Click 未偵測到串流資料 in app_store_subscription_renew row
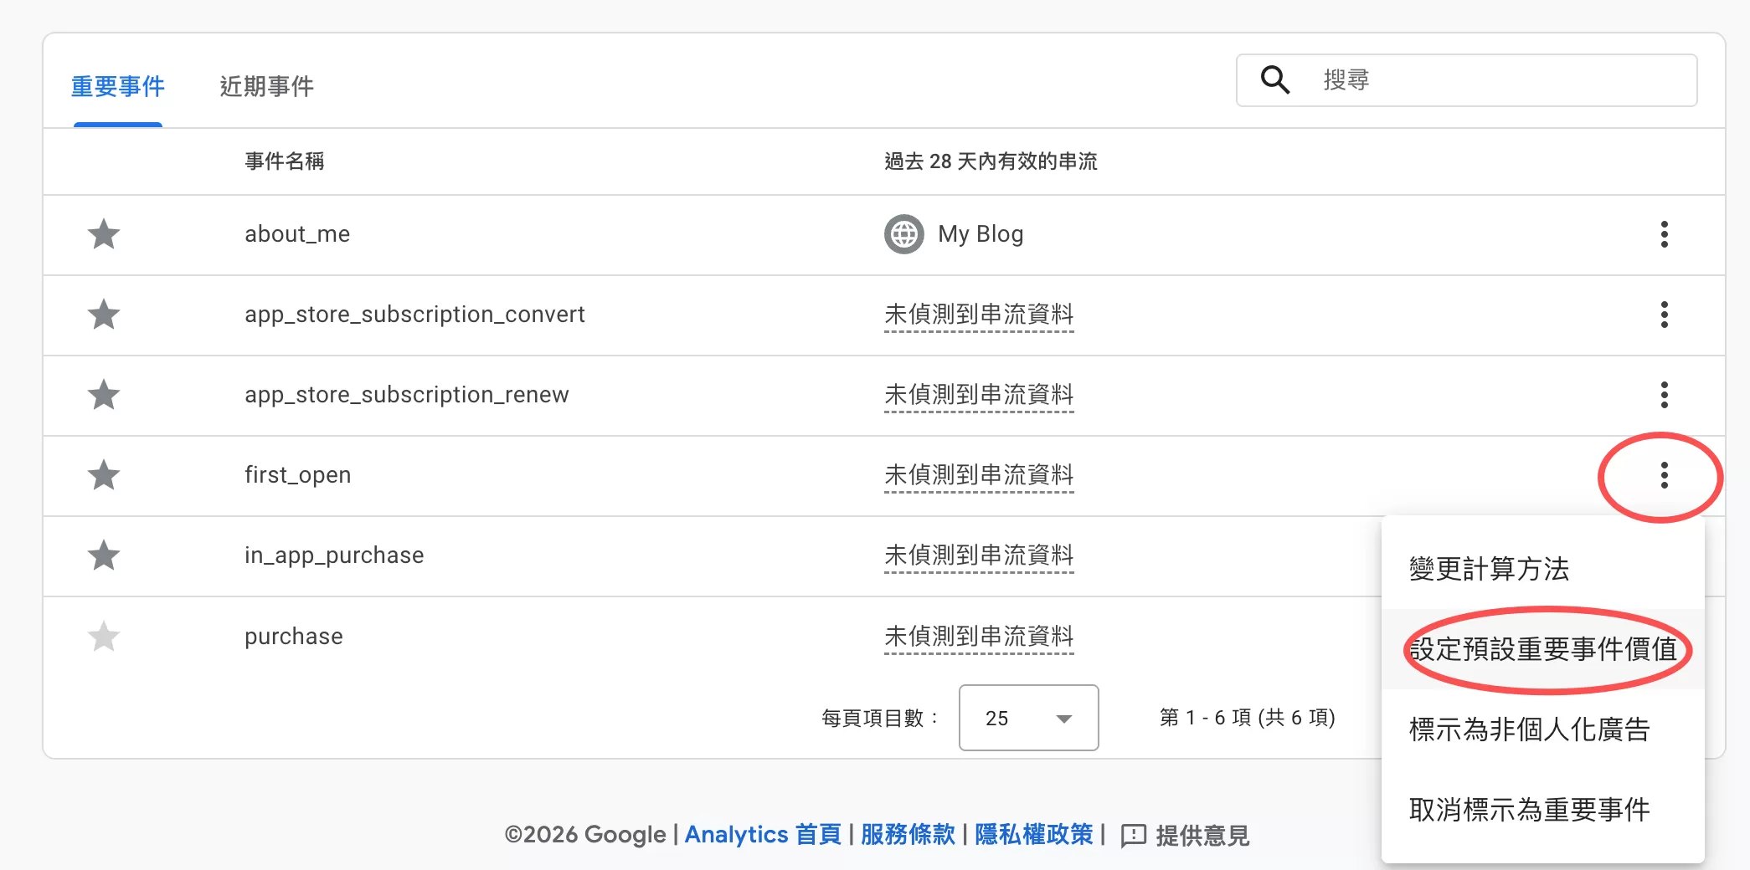The image size is (1750, 870). coord(979,395)
